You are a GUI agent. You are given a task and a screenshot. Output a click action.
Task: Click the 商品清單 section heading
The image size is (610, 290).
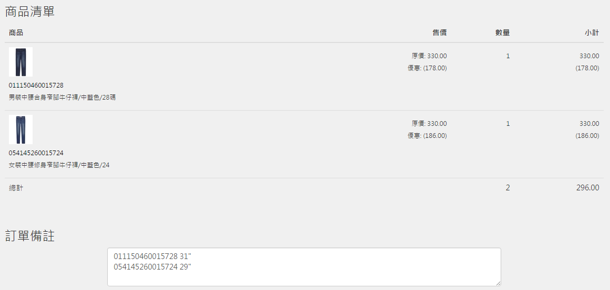click(x=30, y=12)
